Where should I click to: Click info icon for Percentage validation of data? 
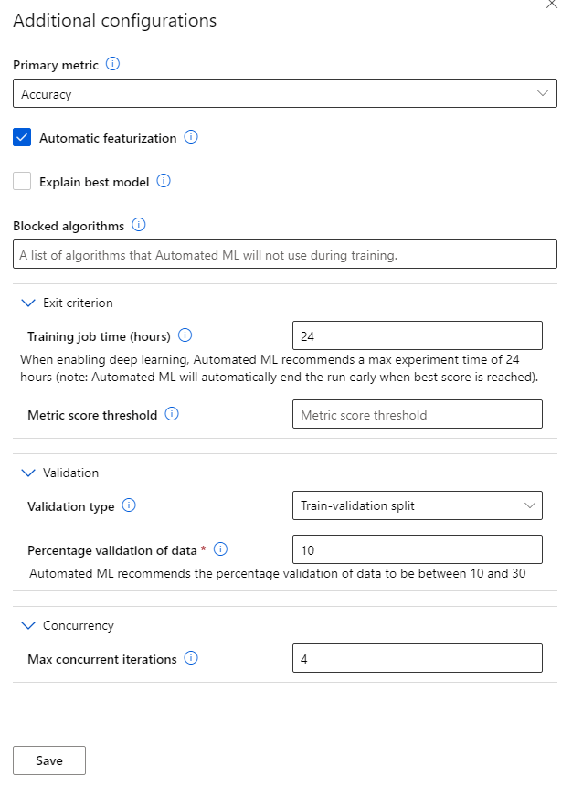(x=220, y=549)
